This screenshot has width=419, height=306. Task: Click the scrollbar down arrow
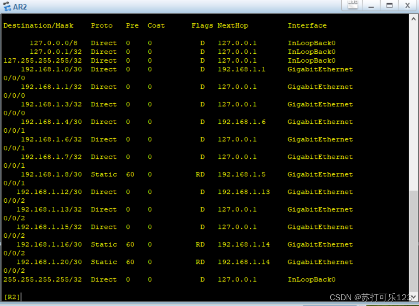coord(413,297)
